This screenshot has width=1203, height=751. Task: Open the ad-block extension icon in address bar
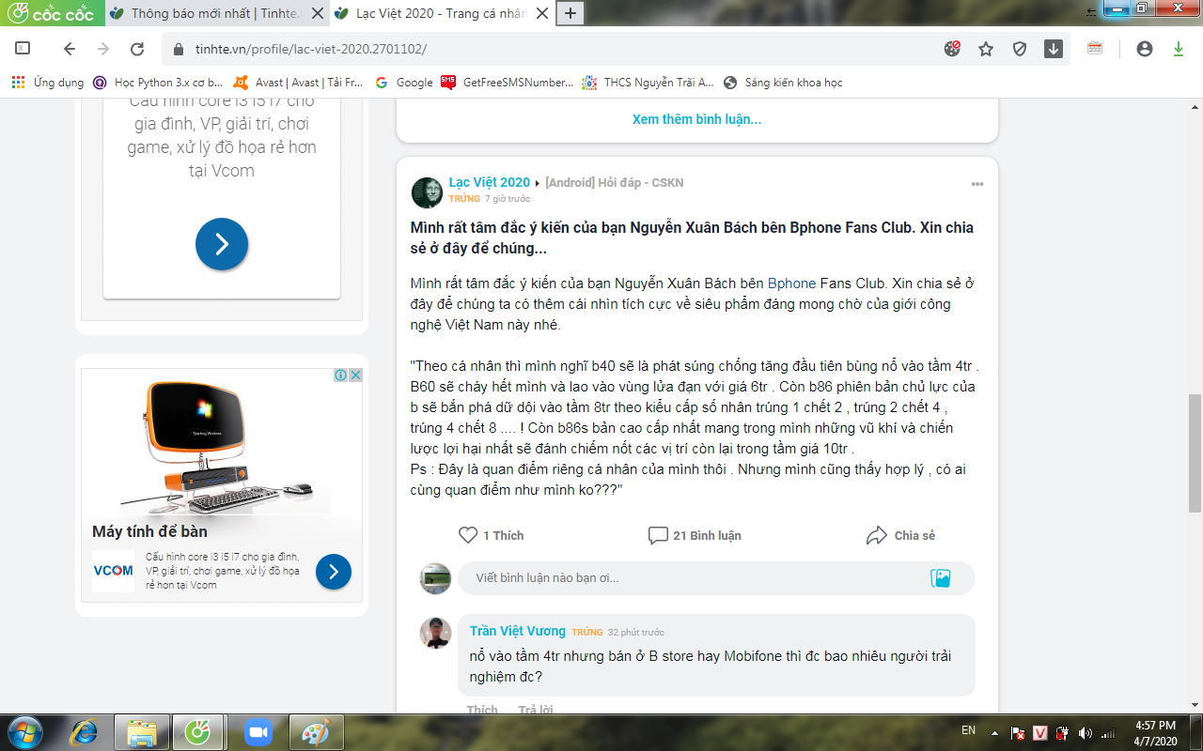pyautogui.click(x=952, y=49)
